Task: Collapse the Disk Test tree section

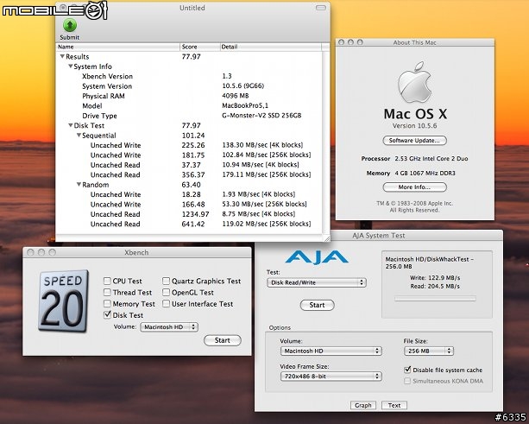Action: tap(71, 125)
